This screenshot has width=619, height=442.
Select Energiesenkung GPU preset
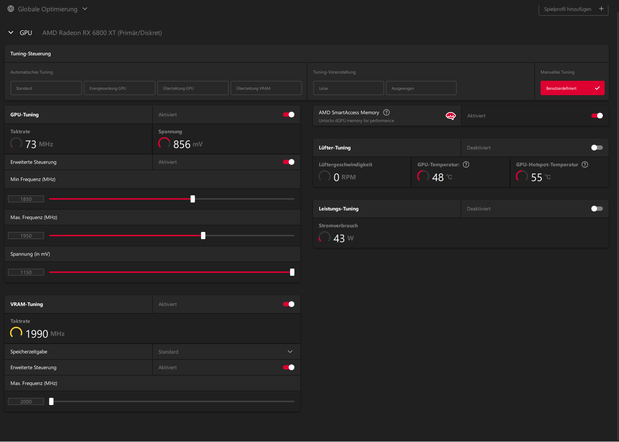click(x=119, y=88)
